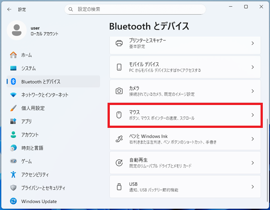Click the ペンと Windows Ink pen icon
This screenshot has height=210, width=270.
coord(119,139)
